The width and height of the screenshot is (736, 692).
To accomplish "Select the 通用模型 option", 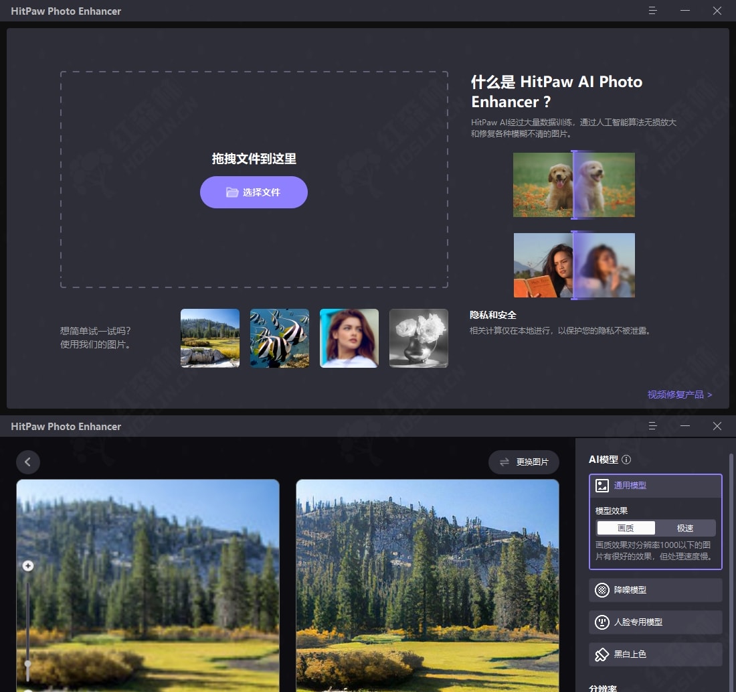I will 655,486.
